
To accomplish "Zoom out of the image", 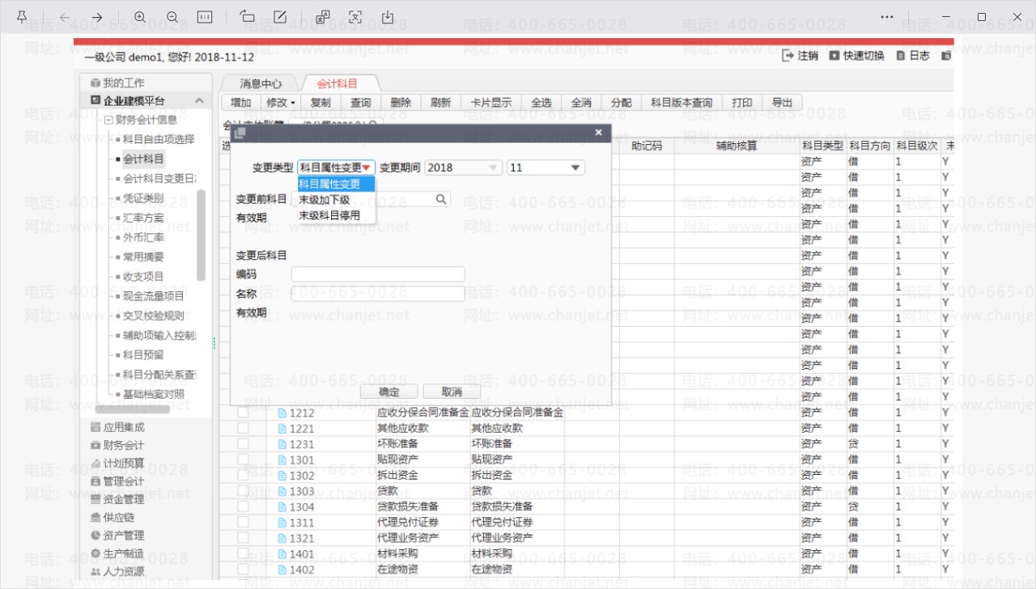I will pyautogui.click(x=172, y=17).
